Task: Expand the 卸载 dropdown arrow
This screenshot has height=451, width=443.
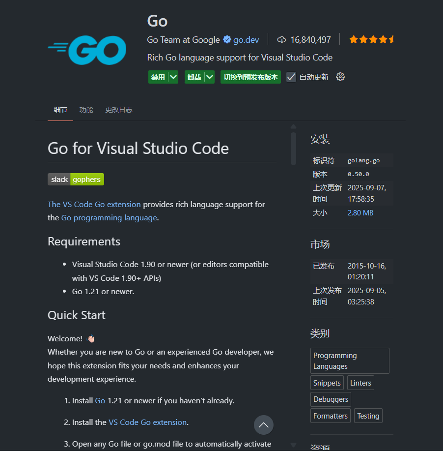Action: point(209,77)
